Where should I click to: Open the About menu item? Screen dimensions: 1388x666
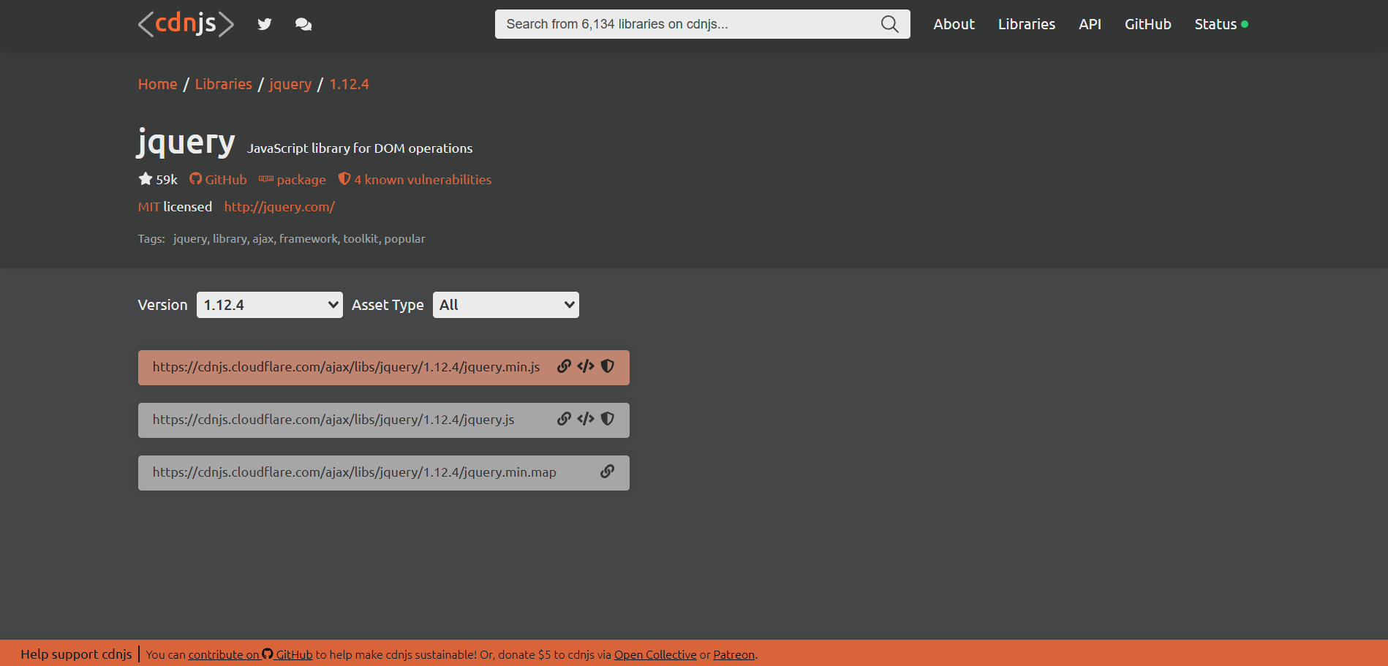click(x=954, y=24)
